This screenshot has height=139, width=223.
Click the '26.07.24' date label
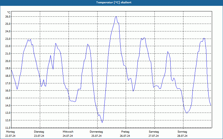125,136
